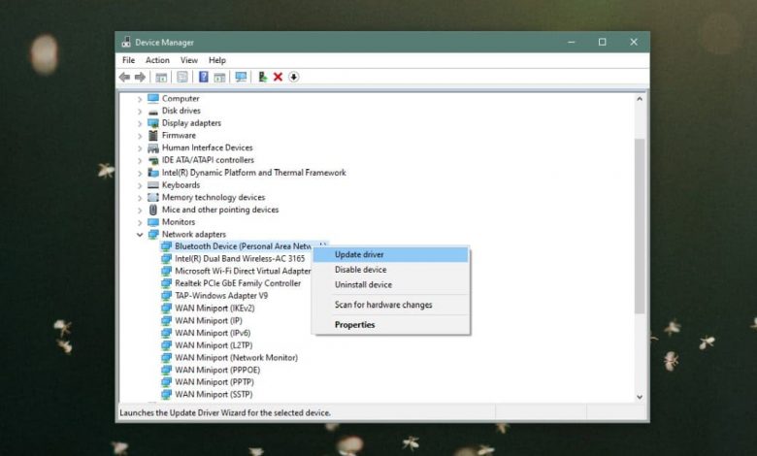Image resolution: width=757 pixels, height=456 pixels.
Task: Select WAN Miniport (IP) entry
Action: 209,320
